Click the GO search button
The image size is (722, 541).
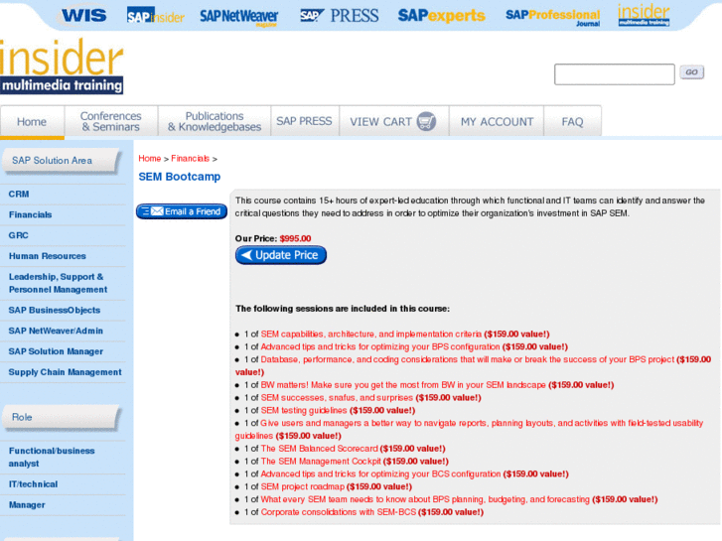click(x=691, y=72)
